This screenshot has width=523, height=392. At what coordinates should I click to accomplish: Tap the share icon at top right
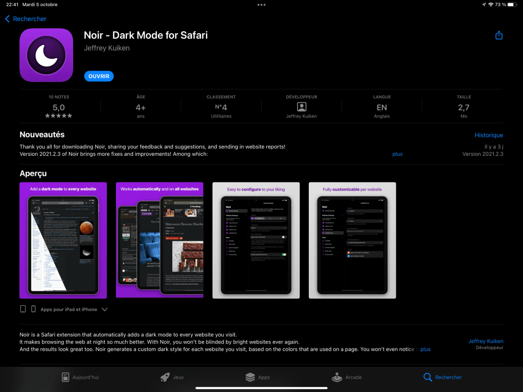[x=498, y=35]
